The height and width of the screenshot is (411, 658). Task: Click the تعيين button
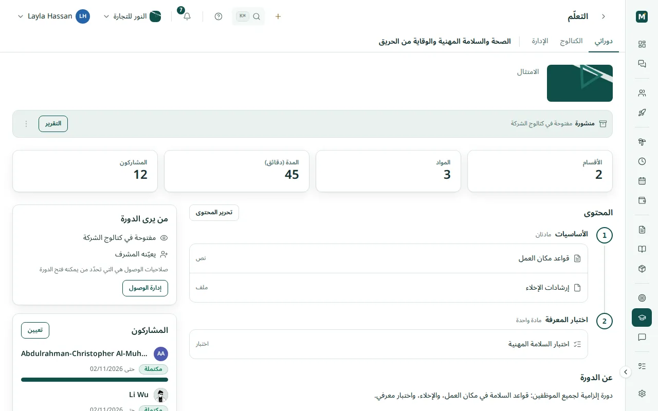pyautogui.click(x=35, y=330)
